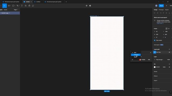Click the help question mark icon
The image size is (172, 96).
pos(171,92)
